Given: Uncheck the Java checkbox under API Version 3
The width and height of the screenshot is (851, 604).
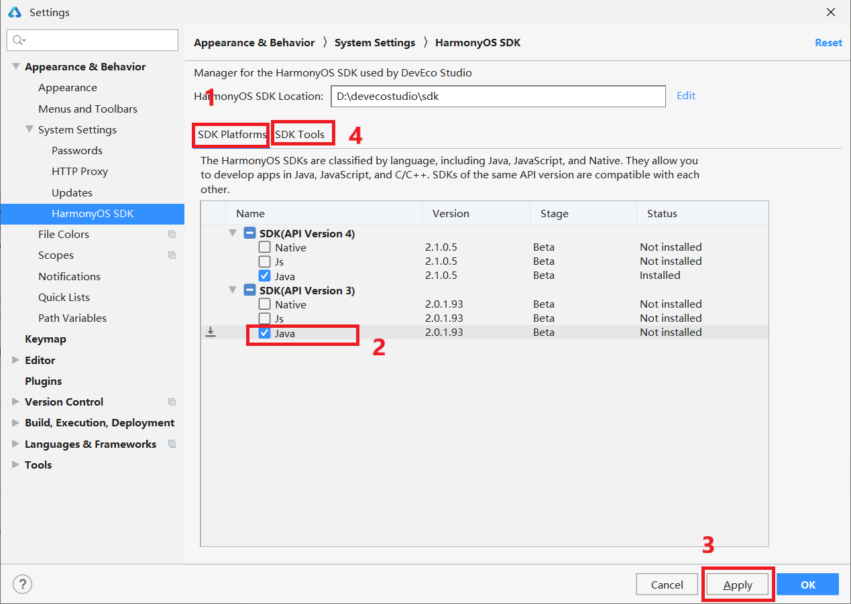Looking at the screenshot, I should click(x=265, y=333).
